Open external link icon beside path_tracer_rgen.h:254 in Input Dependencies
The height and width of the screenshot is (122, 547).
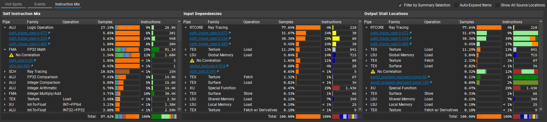point(230,39)
